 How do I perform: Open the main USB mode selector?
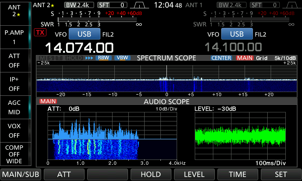[x=84, y=34]
